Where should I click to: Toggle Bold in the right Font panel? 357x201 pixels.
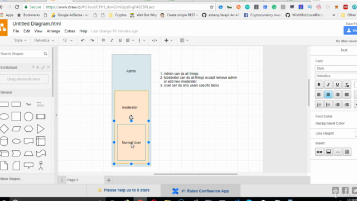point(319,85)
